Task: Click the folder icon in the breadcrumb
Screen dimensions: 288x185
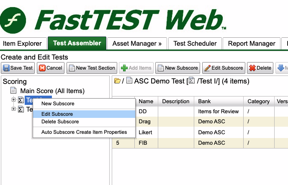Action: [x=117, y=81]
